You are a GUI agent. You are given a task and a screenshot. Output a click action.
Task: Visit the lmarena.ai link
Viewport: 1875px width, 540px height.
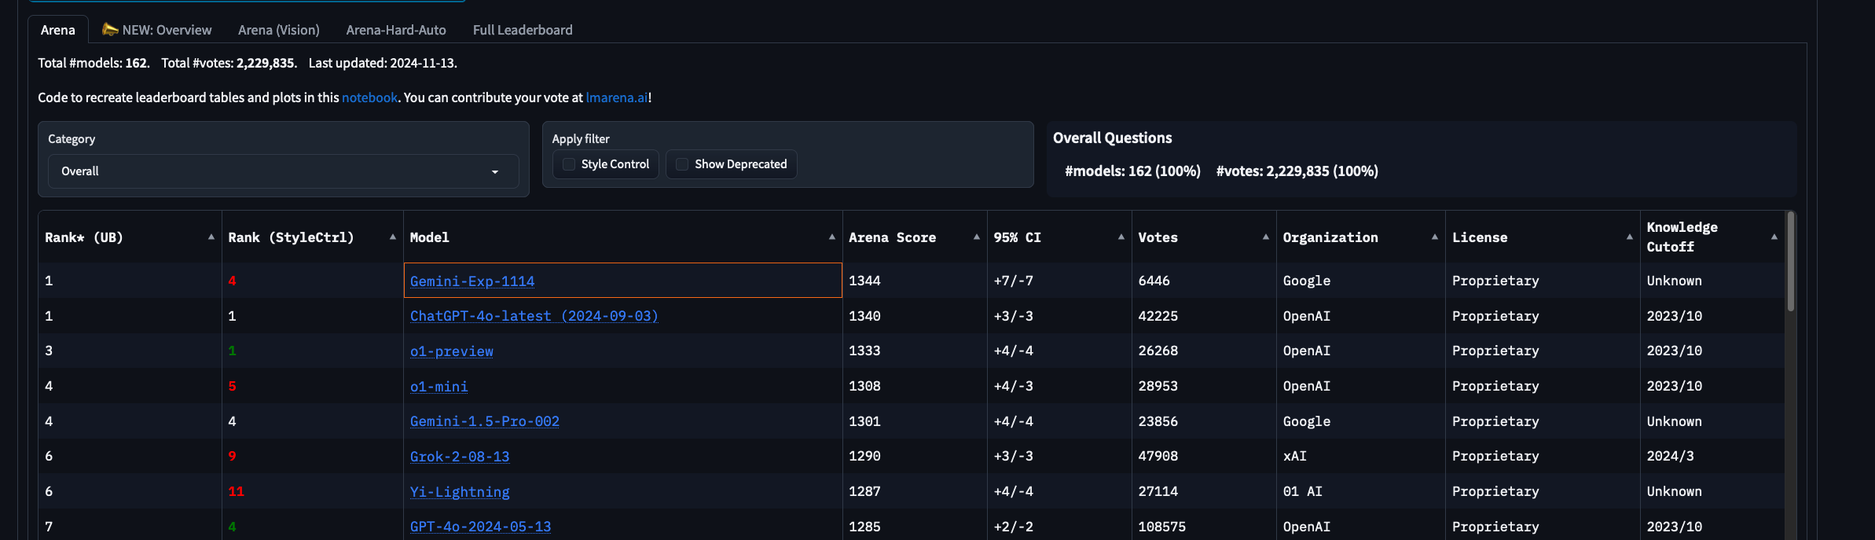[x=617, y=97]
